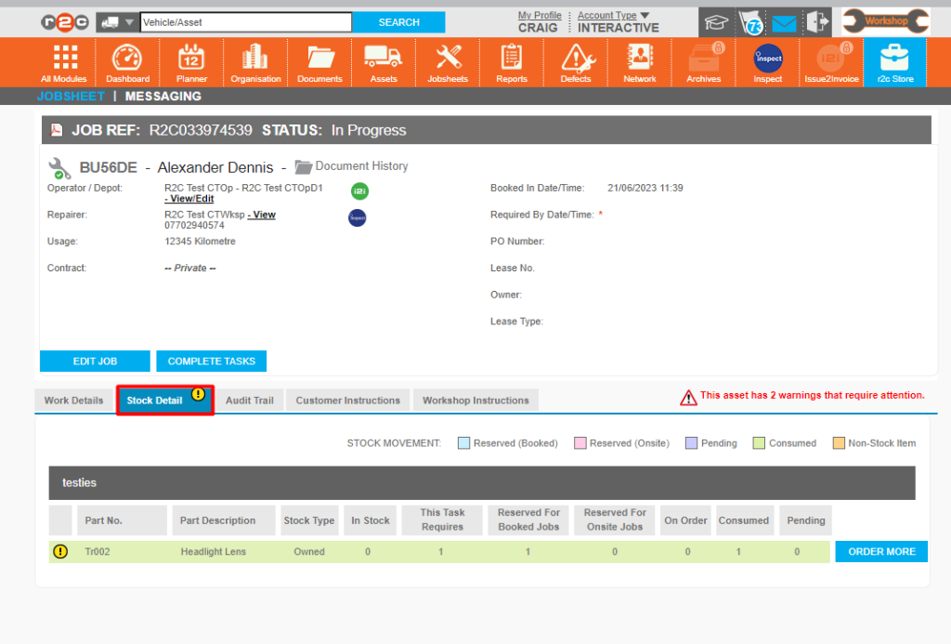Expand the Account Type dropdown
951x644 pixels.
click(645, 15)
